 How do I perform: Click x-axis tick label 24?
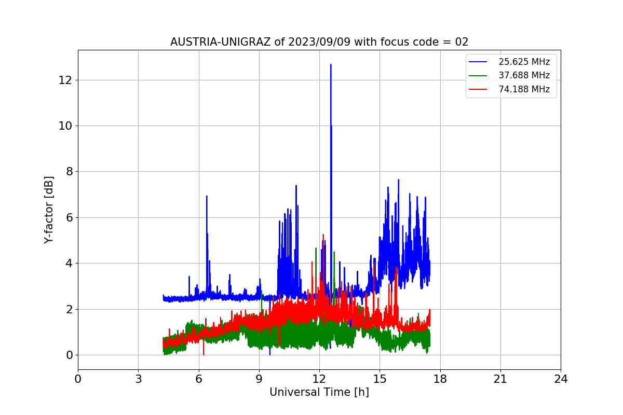561,379
